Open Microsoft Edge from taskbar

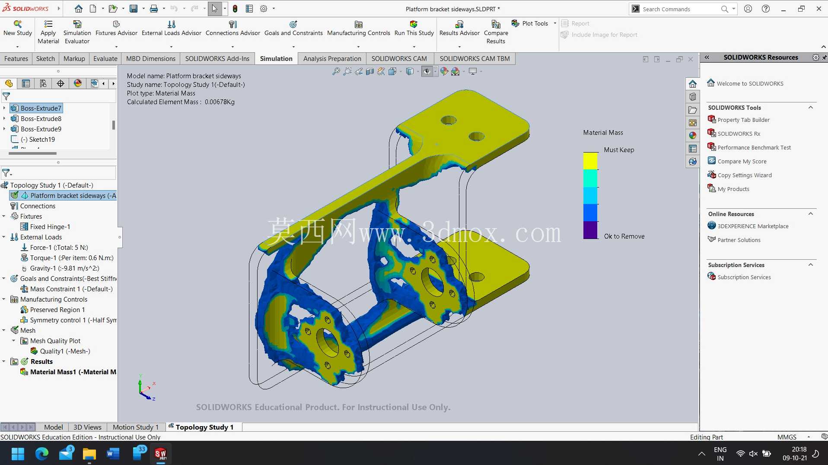click(x=42, y=453)
